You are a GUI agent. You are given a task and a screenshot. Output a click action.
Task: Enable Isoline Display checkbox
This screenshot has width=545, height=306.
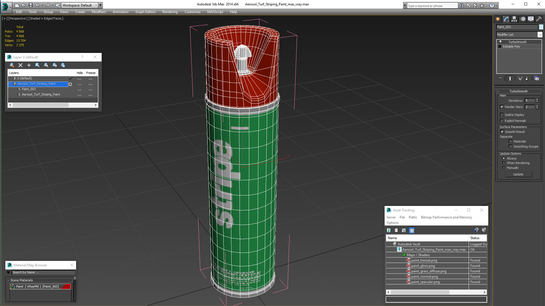click(x=502, y=115)
